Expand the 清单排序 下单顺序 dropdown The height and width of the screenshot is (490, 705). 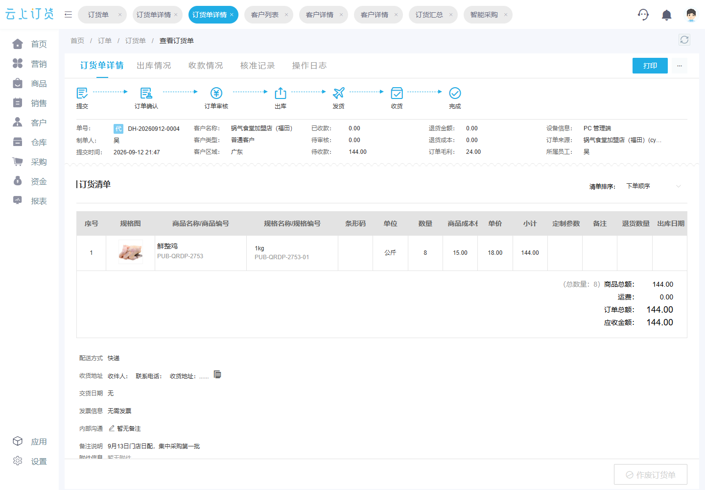653,186
